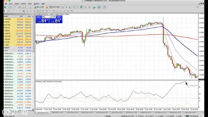Click the Zoom Out magnifier icon

pyautogui.click(x=78, y=7)
